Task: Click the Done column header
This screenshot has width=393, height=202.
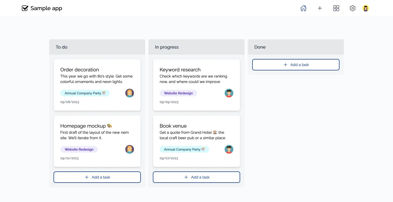Action: point(296,47)
